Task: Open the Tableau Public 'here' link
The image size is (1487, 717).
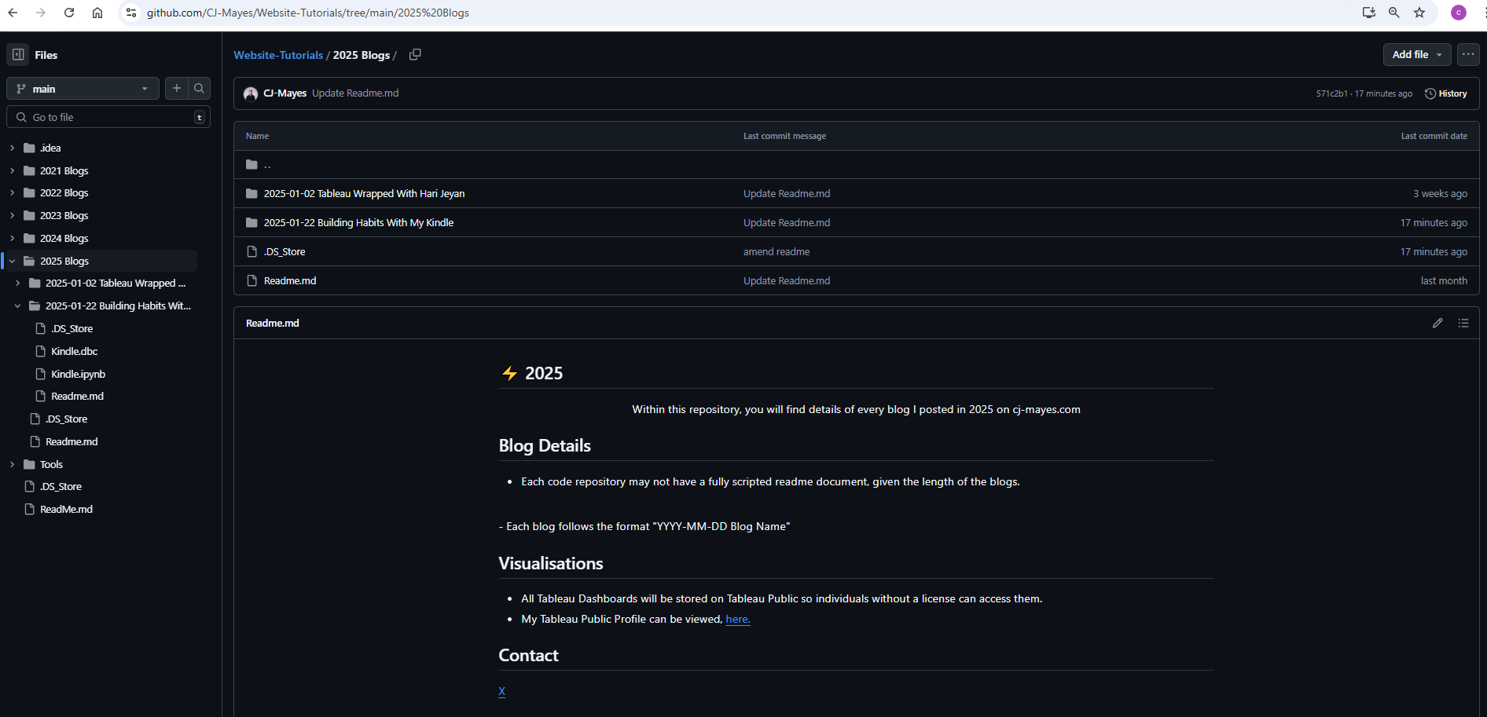Action: click(737, 619)
